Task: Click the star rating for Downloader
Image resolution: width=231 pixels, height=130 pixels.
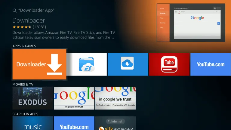Action: (22, 27)
